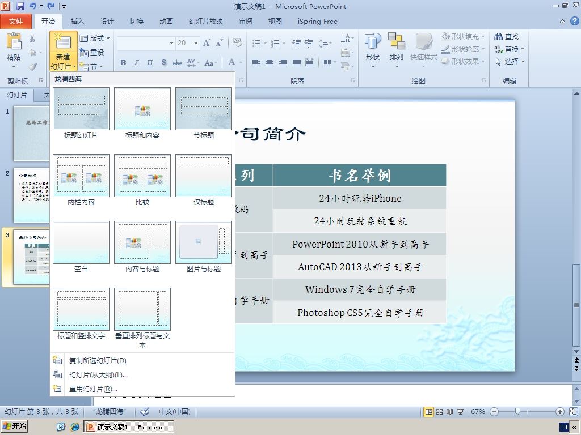Switch to the Insert (插入) tab

click(x=77, y=22)
